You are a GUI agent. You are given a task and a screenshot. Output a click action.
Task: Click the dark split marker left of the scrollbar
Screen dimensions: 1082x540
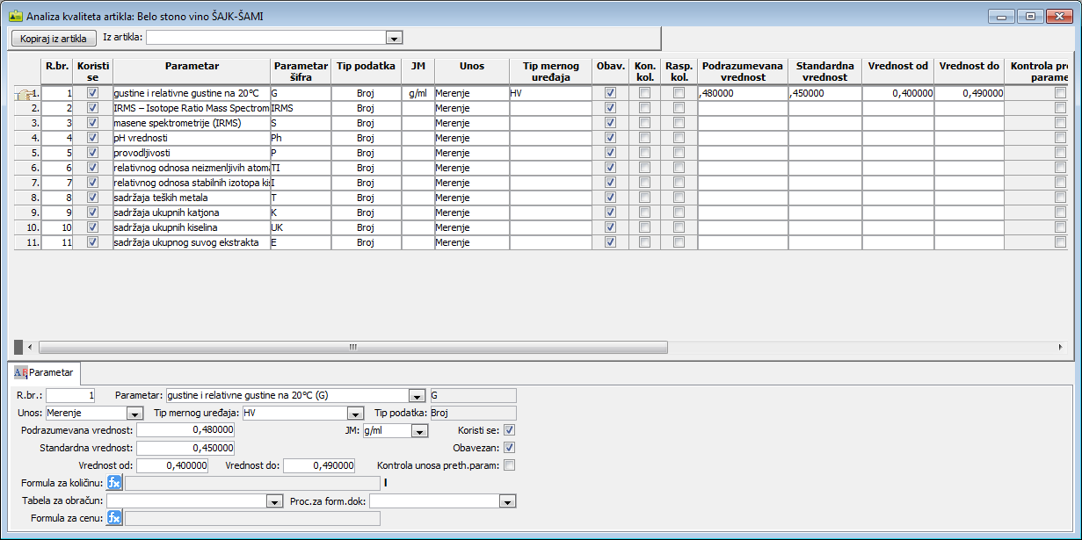pos(18,347)
